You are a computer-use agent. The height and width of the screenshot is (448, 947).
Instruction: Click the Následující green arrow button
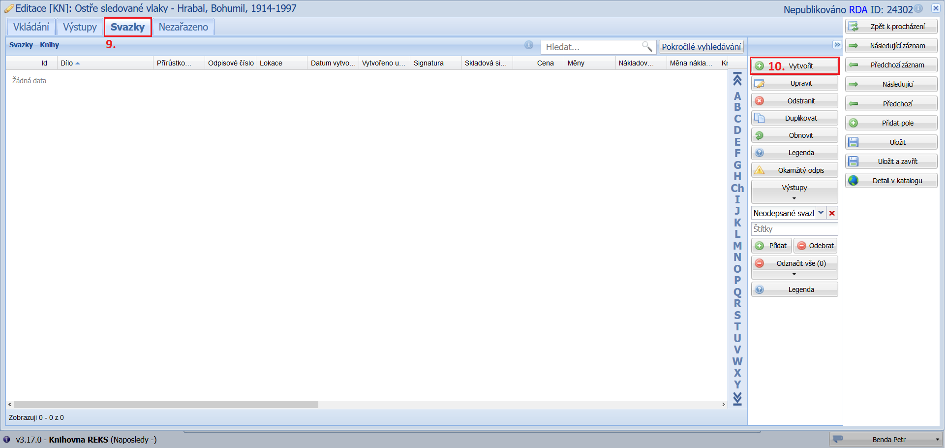[x=891, y=84]
